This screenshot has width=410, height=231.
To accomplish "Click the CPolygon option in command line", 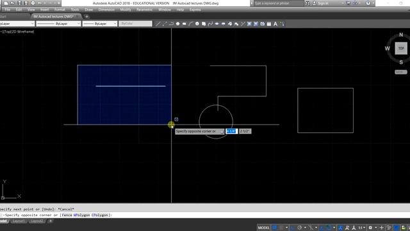I will [x=99, y=215].
